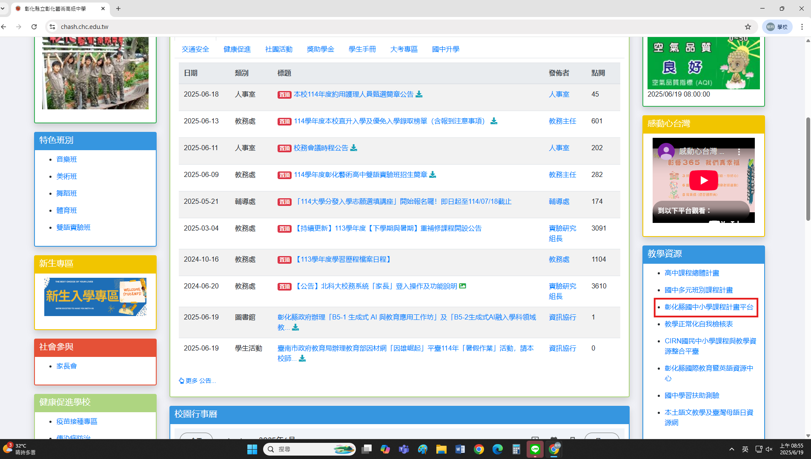Screen dimensions: 811x459
Task: Select the 大考專區 tab
Action: tap(404, 49)
